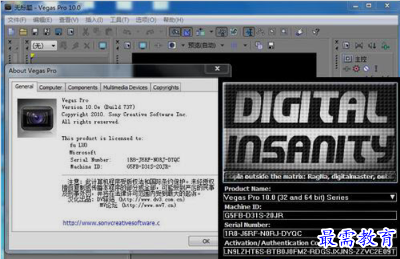Image resolution: width=400 pixels, height=259 pixels.
Task: Toggle Automatic Crossfades button
Action: [187, 32]
